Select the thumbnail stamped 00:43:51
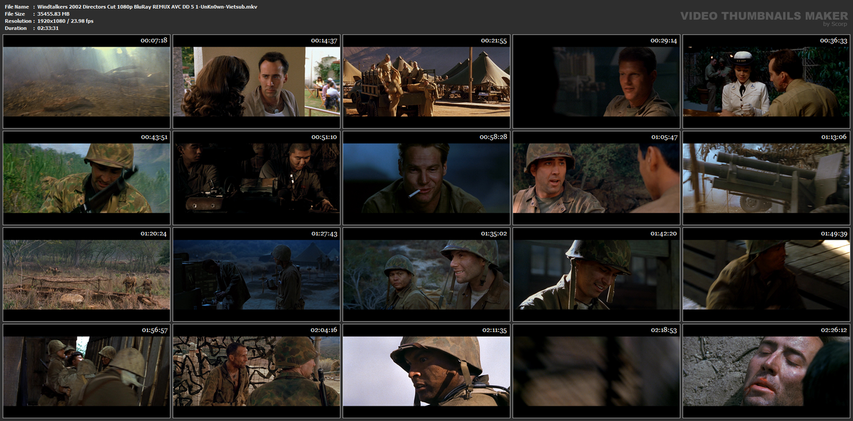 point(87,178)
